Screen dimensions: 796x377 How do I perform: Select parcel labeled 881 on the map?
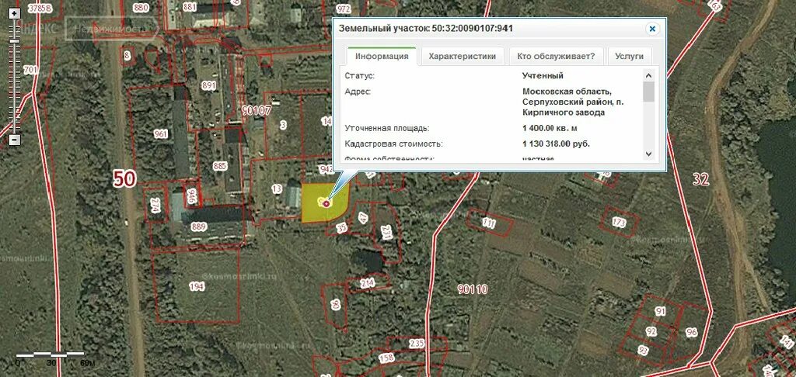pos(190,7)
